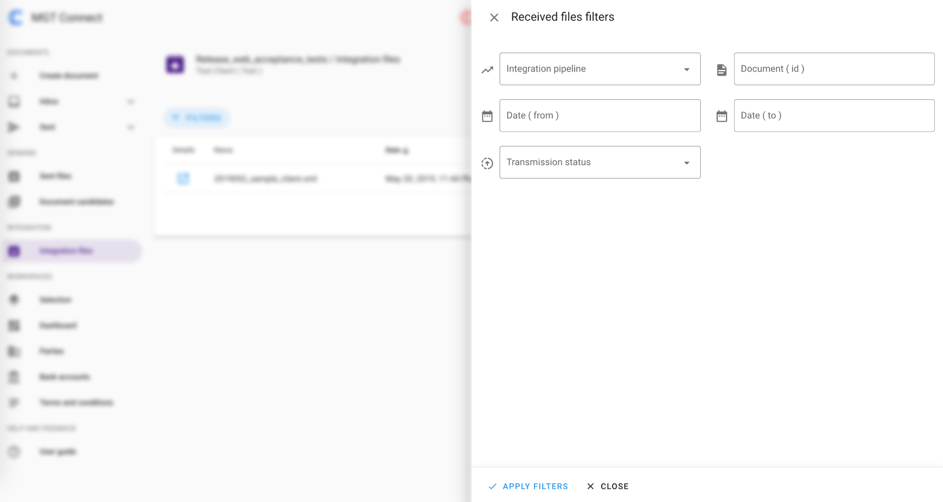Click the checkmark icon on Apply Filters

point(493,486)
